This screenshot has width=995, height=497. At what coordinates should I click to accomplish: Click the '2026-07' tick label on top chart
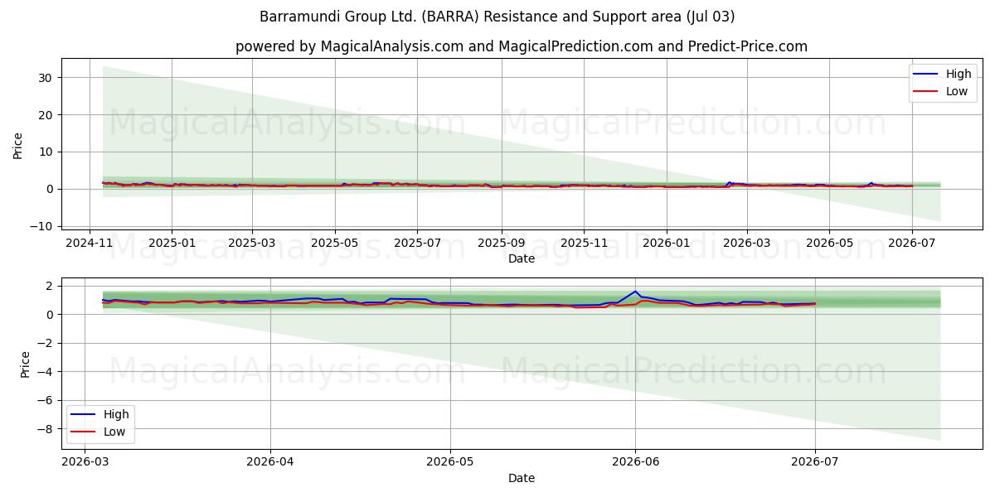tap(911, 243)
